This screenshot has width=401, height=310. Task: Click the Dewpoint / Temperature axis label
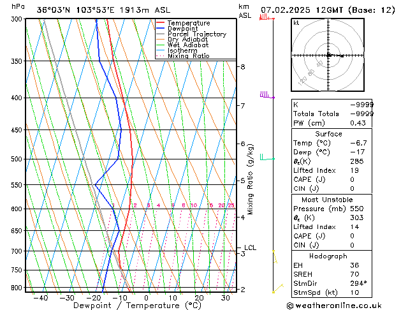137,306
